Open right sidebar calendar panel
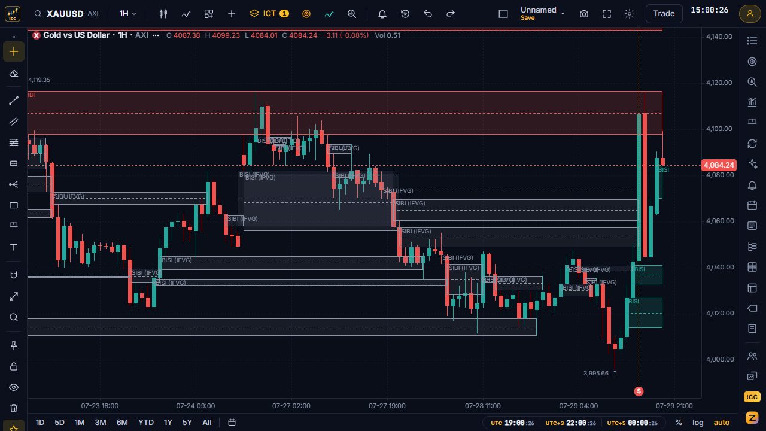766x431 pixels. click(x=752, y=205)
